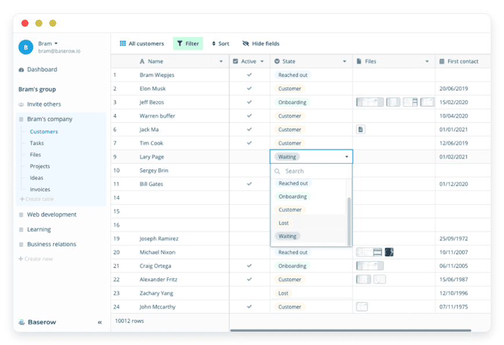Click the Hide fields crossed-eye icon
This screenshot has height=345, width=504.
[246, 43]
